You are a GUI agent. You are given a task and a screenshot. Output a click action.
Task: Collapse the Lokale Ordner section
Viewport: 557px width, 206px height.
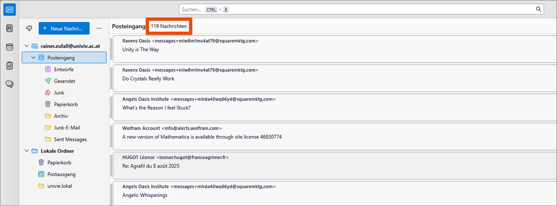point(27,151)
